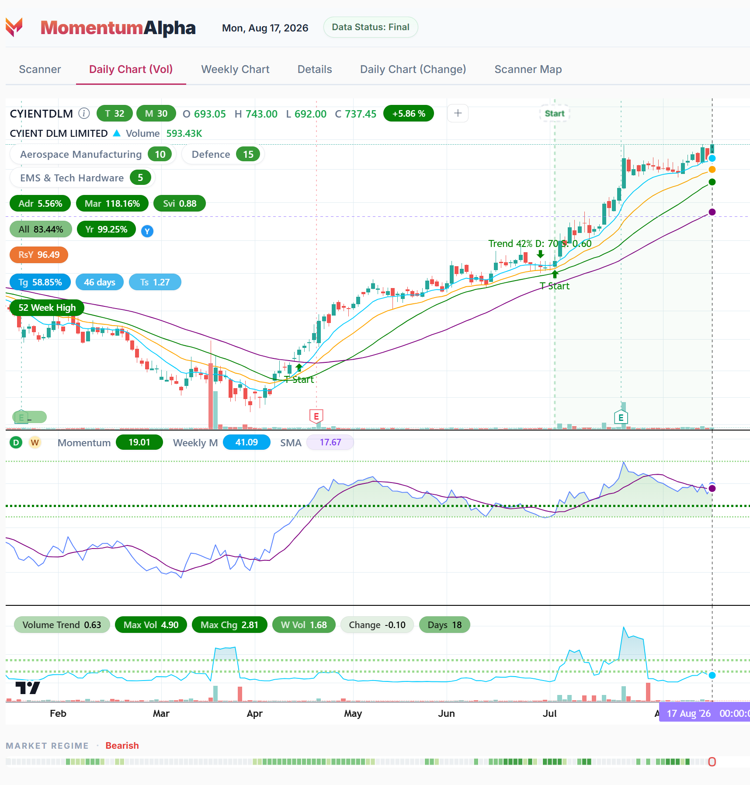The height and width of the screenshot is (785, 750).
Task: Click the 46 days pill
Action: 100,282
